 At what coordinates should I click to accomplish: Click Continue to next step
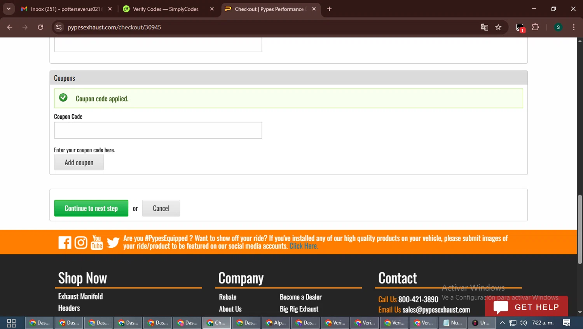click(x=91, y=208)
